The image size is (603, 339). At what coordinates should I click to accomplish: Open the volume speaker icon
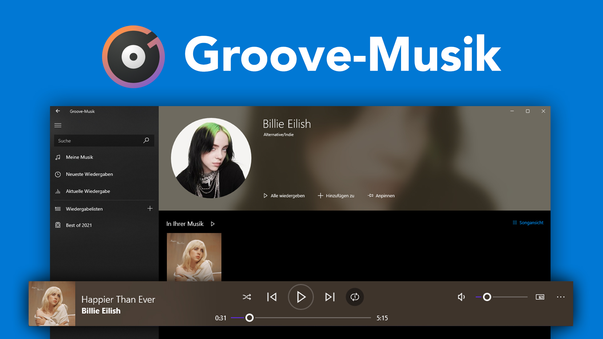[x=461, y=297]
